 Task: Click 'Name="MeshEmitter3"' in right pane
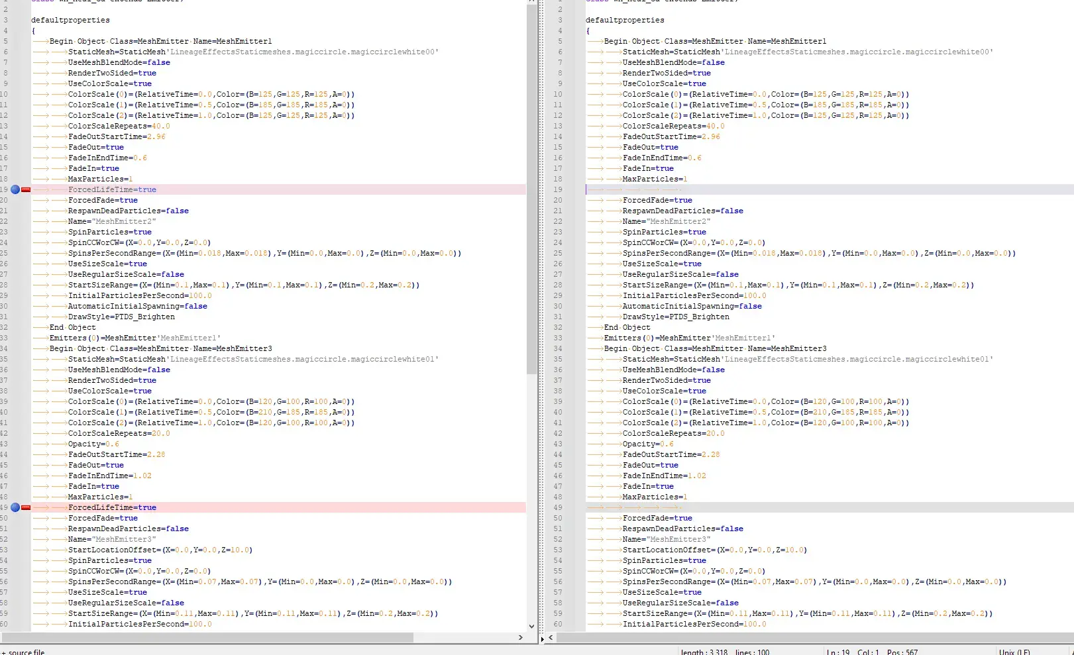click(x=667, y=539)
